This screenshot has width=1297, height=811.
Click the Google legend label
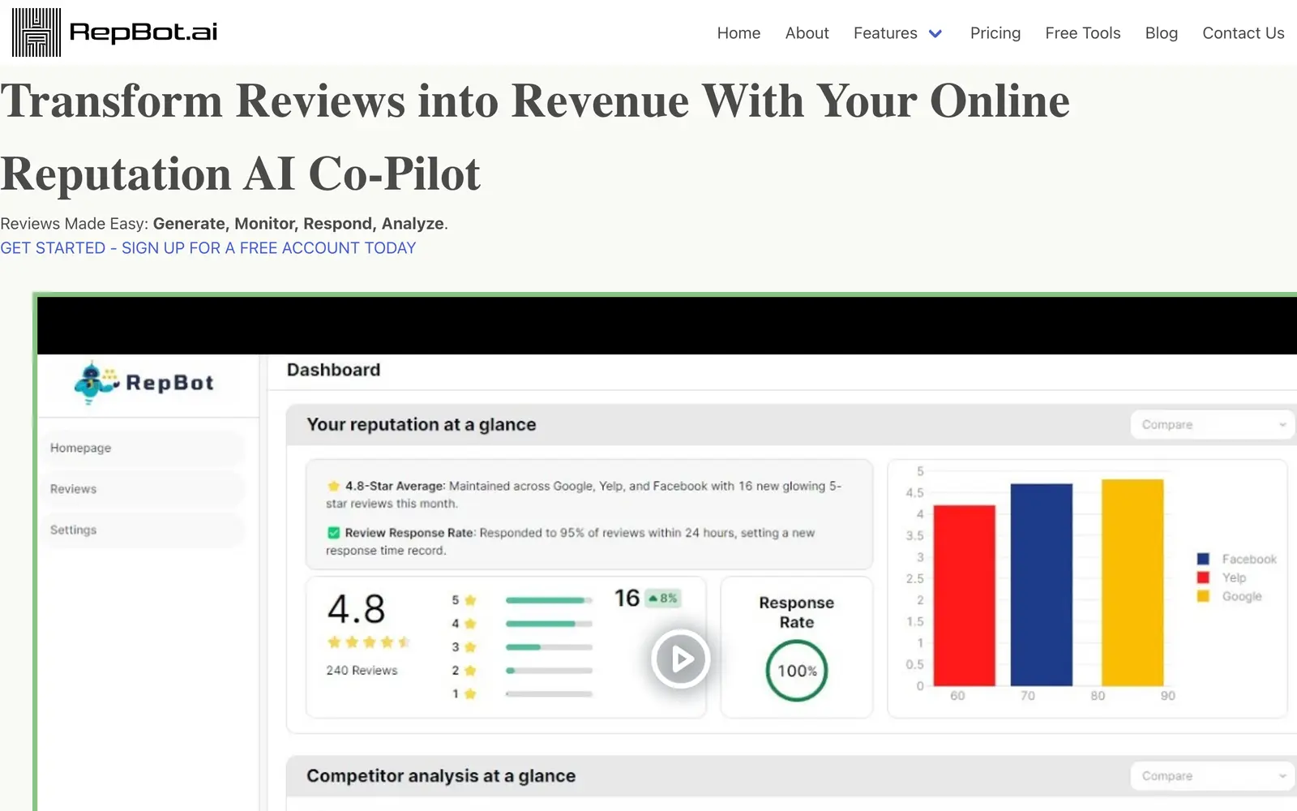(x=1242, y=596)
